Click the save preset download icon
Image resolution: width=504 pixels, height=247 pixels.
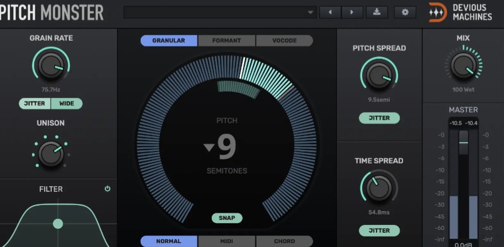coord(377,13)
